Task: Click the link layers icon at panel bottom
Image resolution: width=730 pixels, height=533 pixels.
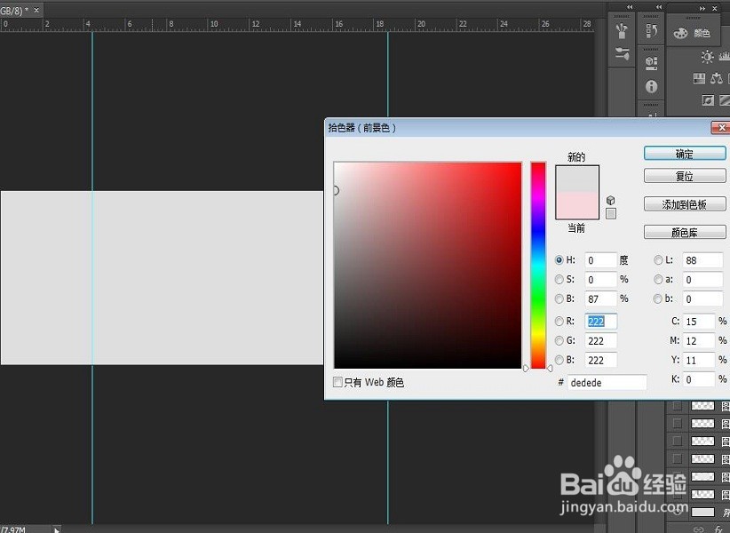Action: point(698,529)
